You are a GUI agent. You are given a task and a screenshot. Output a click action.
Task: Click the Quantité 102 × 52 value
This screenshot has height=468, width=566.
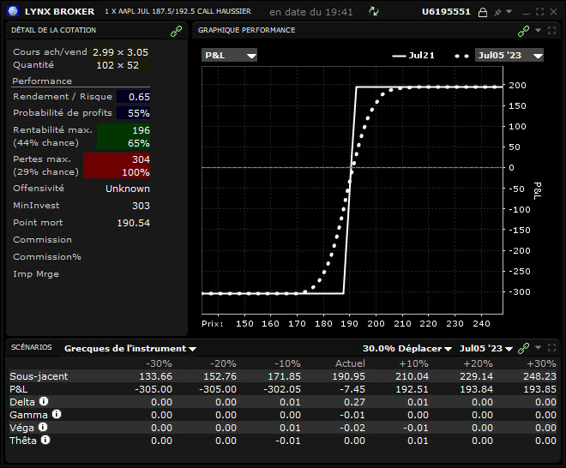click(x=117, y=65)
